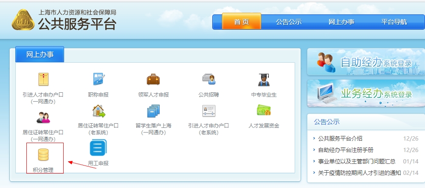Open the 公告公示 navigation menu
The image size is (425, 188).
(289, 22)
